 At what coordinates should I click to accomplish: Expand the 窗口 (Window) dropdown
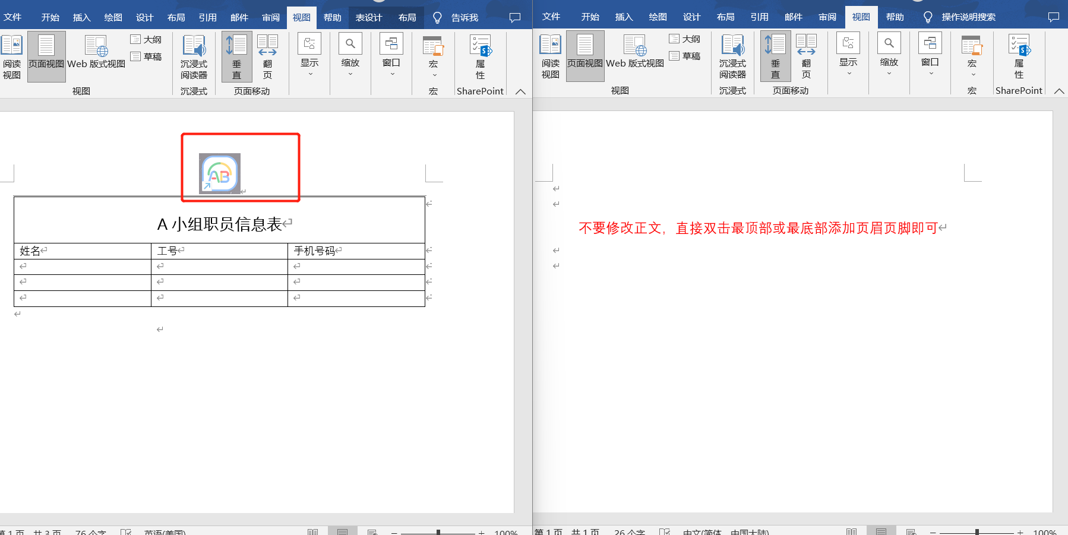coord(391,56)
